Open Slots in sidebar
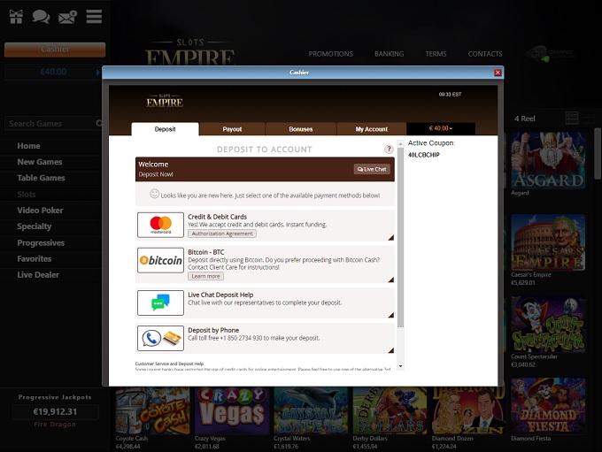The width and height of the screenshot is (602, 452). [x=27, y=194]
